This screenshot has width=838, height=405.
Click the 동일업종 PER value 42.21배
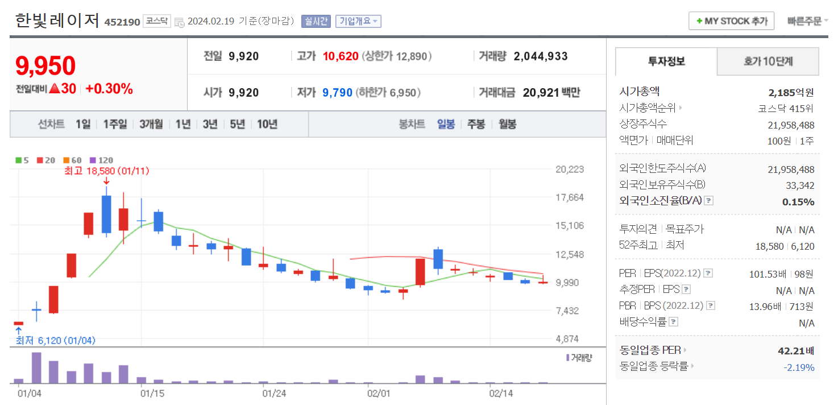click(796, 351)
